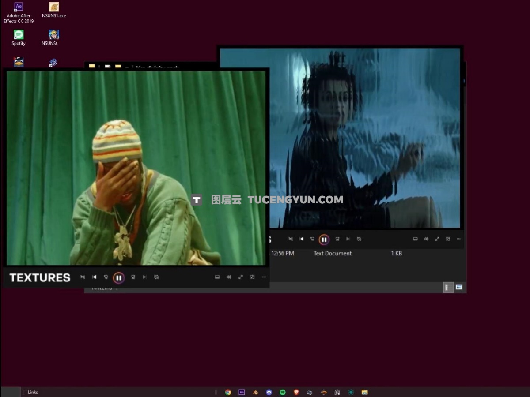Open Google Chrome from the taskbar
The image size is (530, 397).
pos(228,392)
